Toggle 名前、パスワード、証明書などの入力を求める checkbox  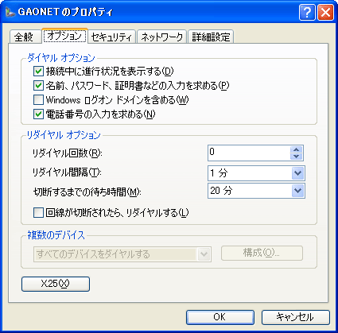[x=38, y=85]
